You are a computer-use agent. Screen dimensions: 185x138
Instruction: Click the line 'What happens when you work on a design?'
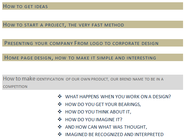pyautogui.click(x=118, y=97)
